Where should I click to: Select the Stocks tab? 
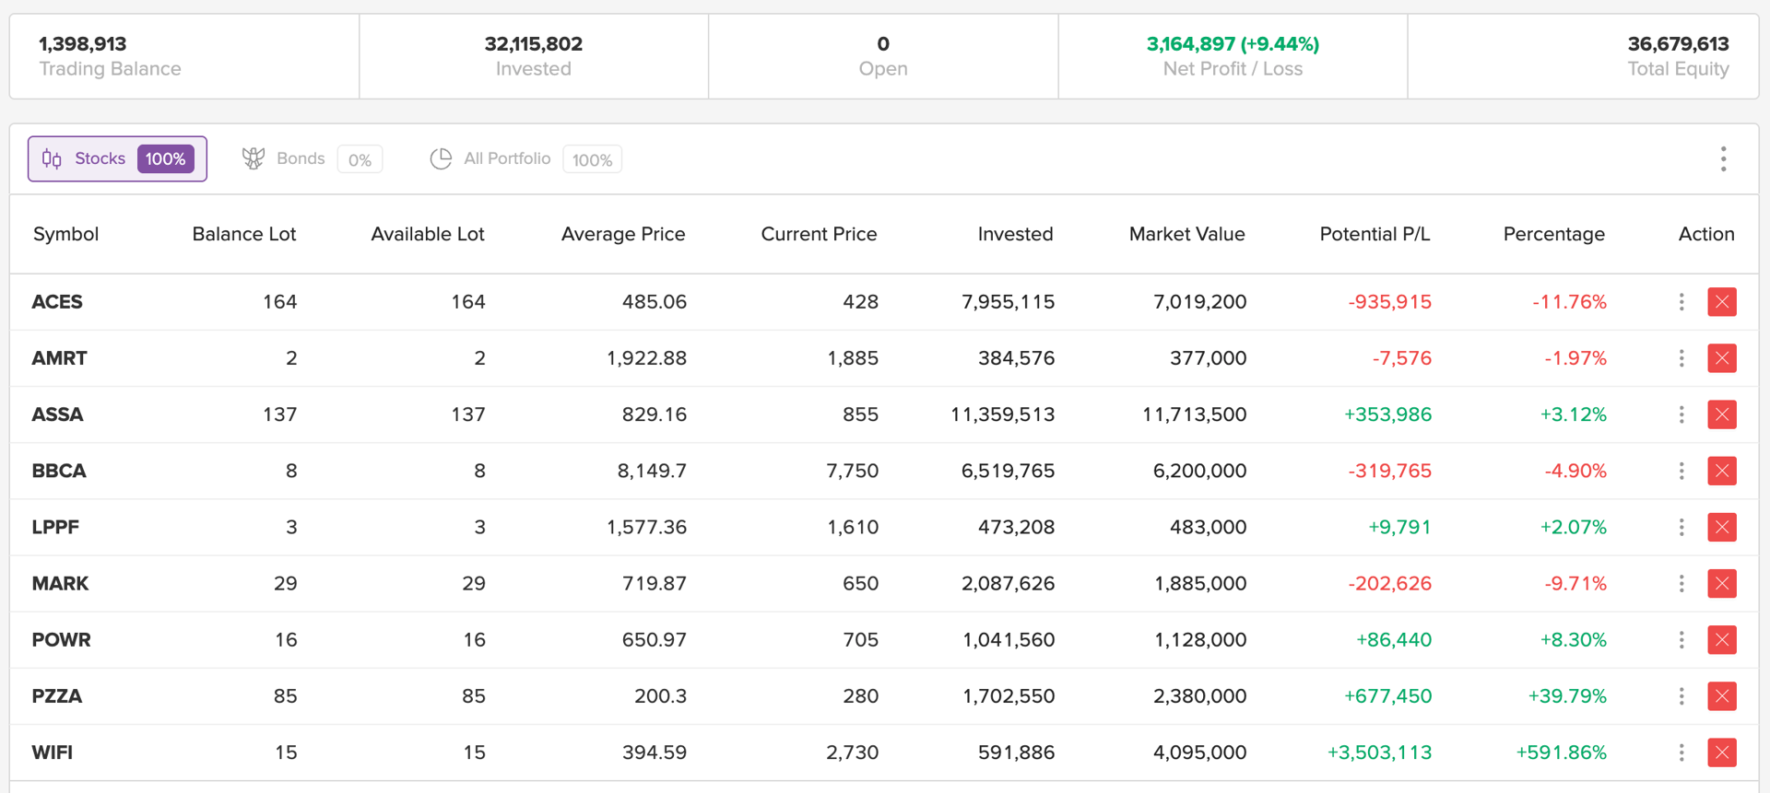click(117, 158)
